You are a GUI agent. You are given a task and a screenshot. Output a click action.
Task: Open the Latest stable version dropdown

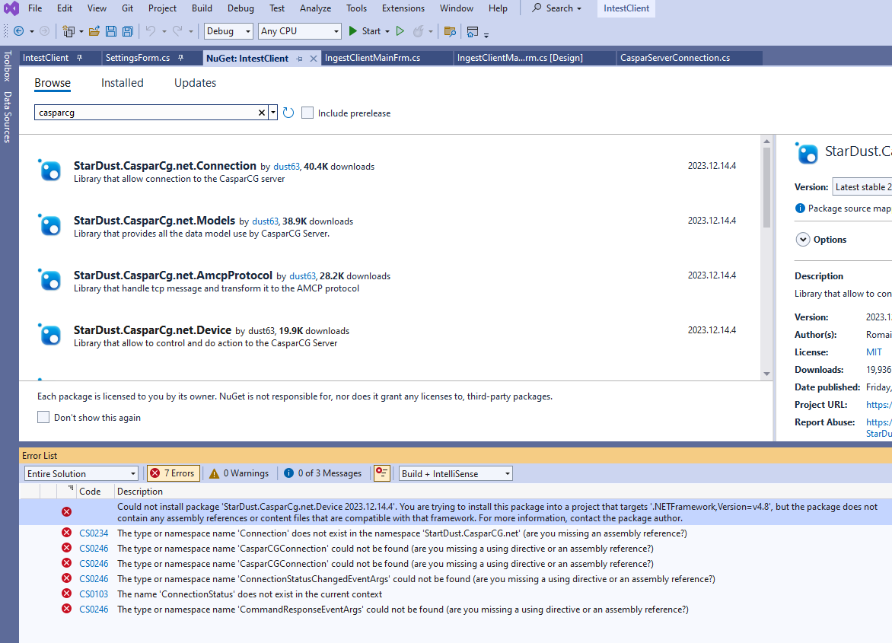862,187
